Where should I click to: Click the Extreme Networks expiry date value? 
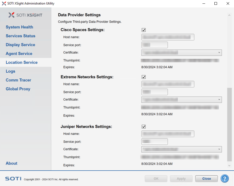coord(157,114)
